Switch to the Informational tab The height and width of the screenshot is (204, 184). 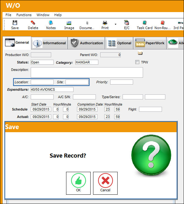[49, 43]
